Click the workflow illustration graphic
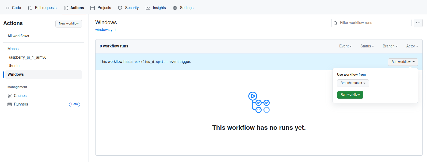The width and height of the screenshot is (427, 162). click(259, 102)
